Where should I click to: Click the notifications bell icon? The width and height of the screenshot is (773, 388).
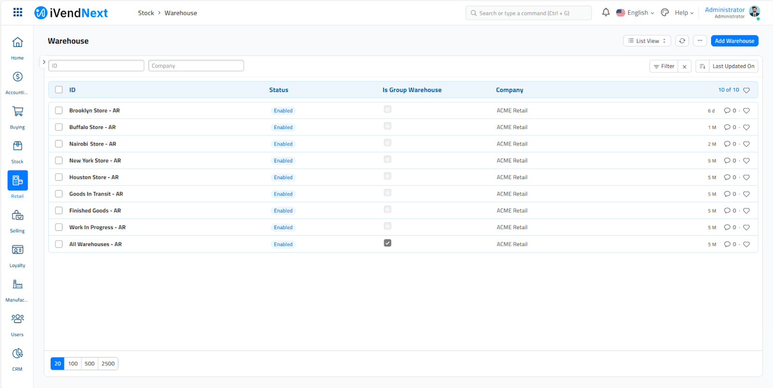pyautogui.click(x=605, y=13)
